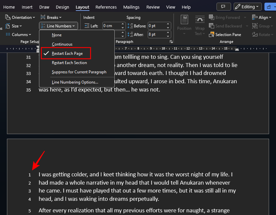Click the word 'Anukaran' on line 2
Image resolution: width=276 pixels, height=215 pixels.
point(192,183)
